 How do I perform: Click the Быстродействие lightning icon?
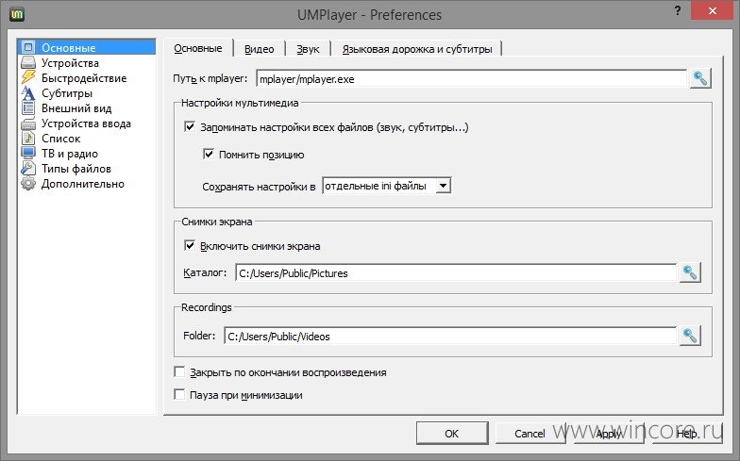coord(28,77)
